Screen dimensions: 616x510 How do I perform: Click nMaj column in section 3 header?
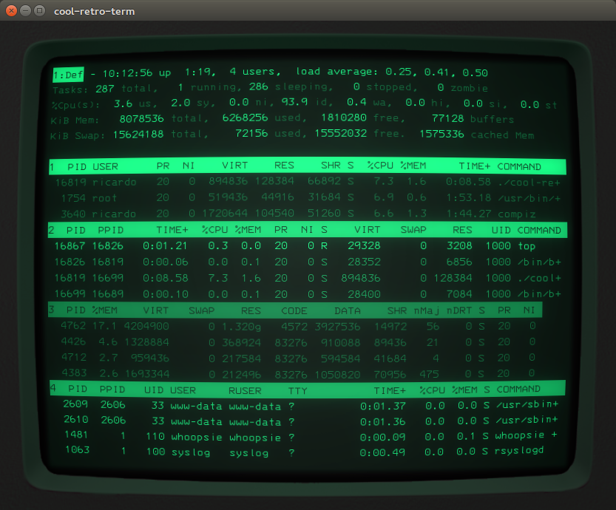[x=425, y=310]
